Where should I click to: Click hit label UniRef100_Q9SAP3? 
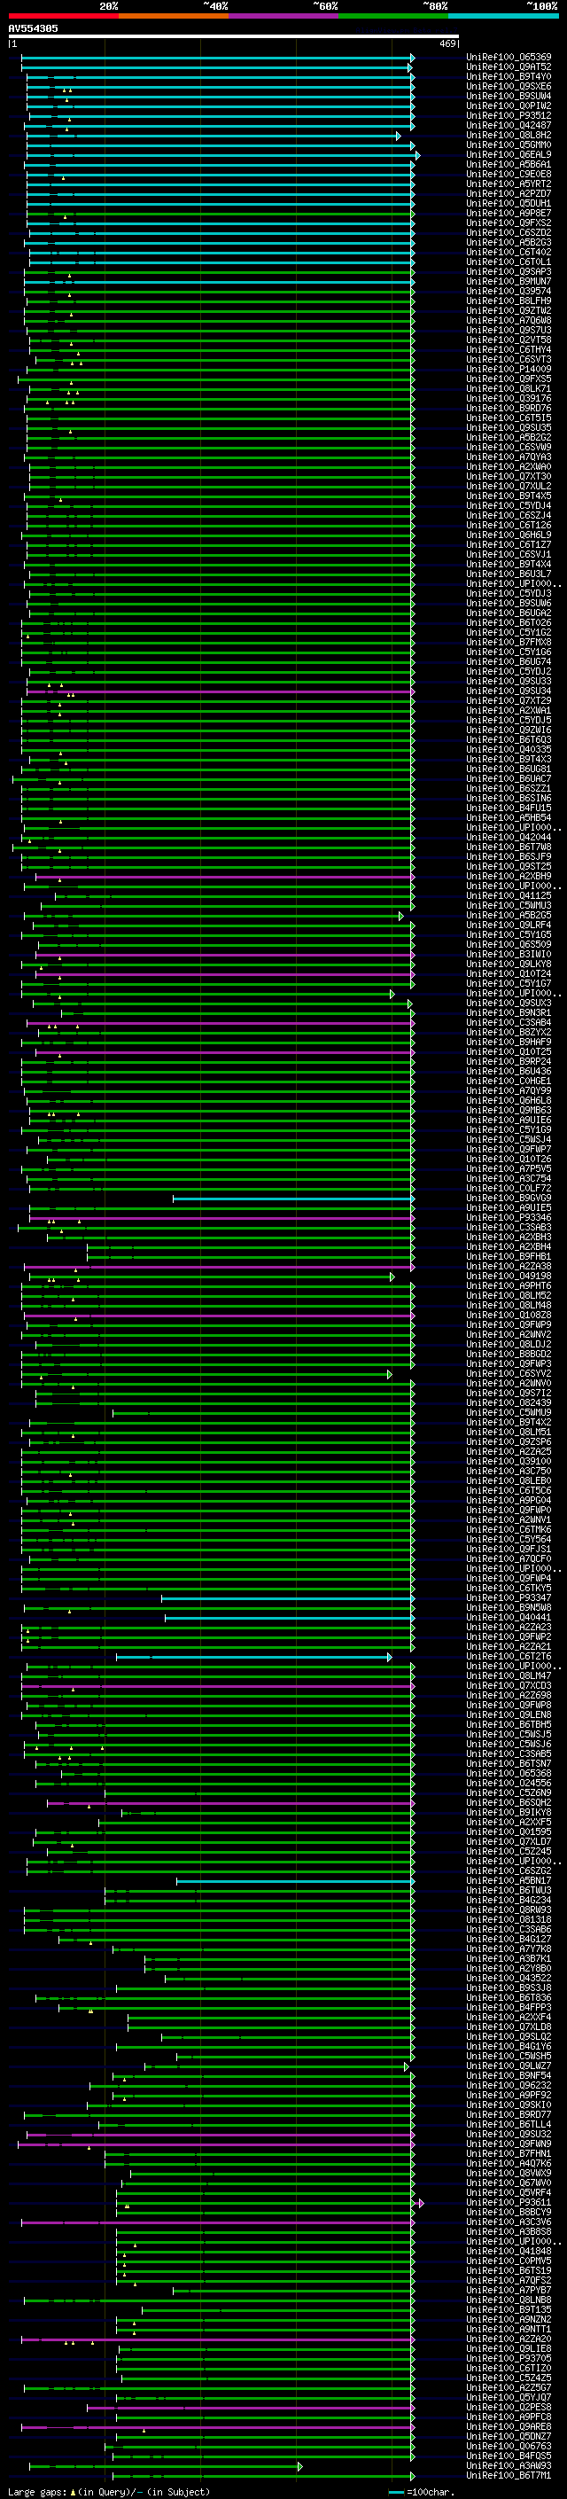click(x=509, y=271)
